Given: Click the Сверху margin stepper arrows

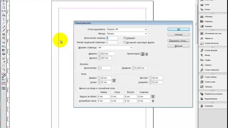Looking at the screenshot, I should 99,78.
